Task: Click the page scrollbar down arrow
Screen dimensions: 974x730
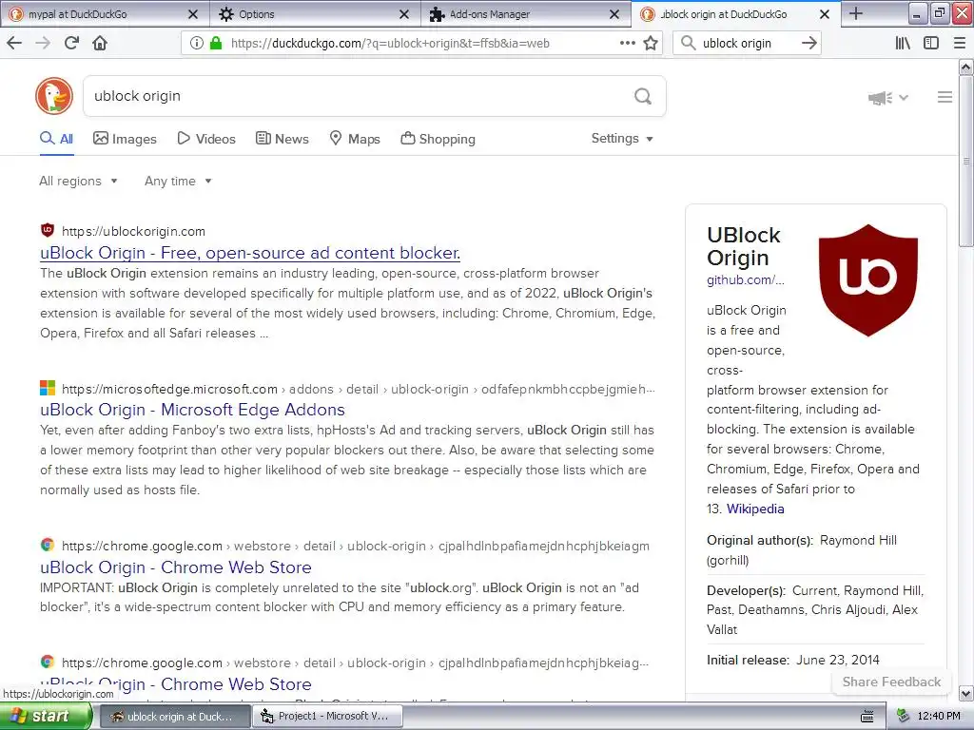Action: click(x=966, y=693)
